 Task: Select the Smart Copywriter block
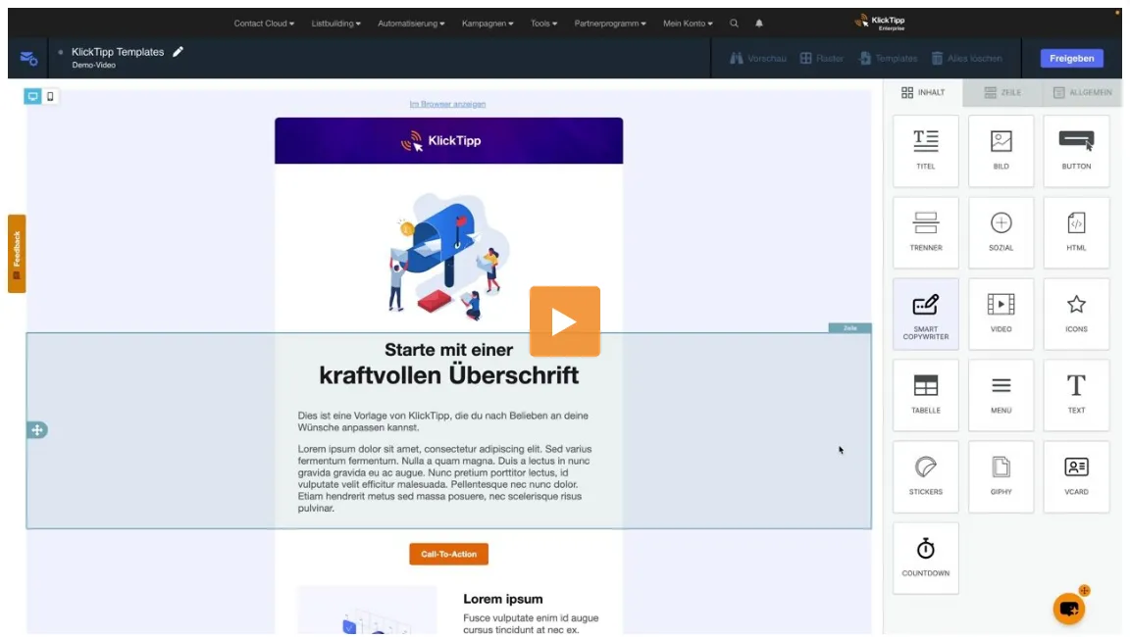tap(925, 315)
